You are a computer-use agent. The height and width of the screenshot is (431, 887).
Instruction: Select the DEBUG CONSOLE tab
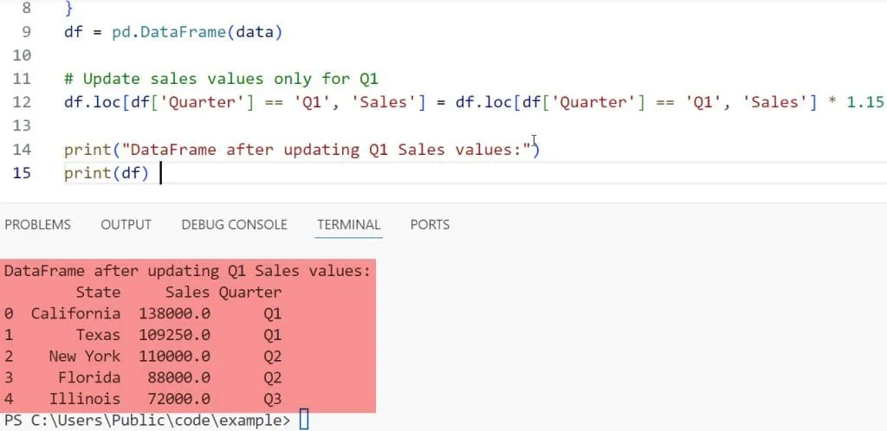click(x=234, y=224)
